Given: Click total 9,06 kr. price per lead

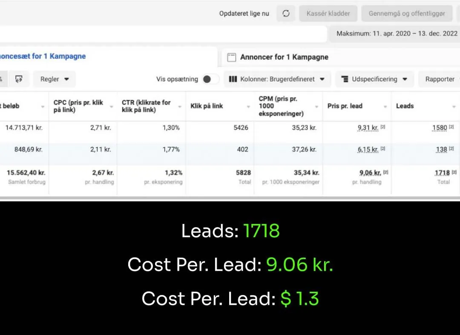Looking at the screenshot, I should pos(370,173).
